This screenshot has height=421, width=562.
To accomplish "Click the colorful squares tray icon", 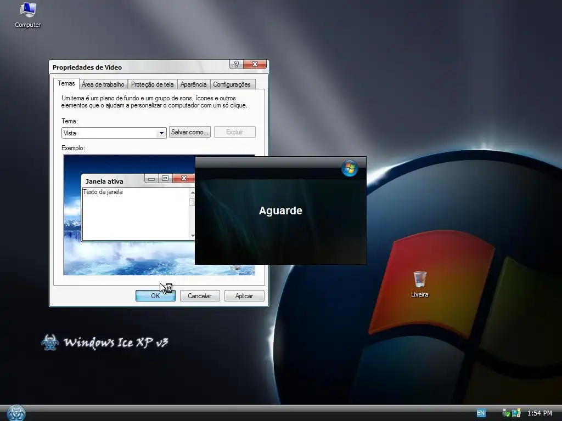I will [x=516, y=413].
